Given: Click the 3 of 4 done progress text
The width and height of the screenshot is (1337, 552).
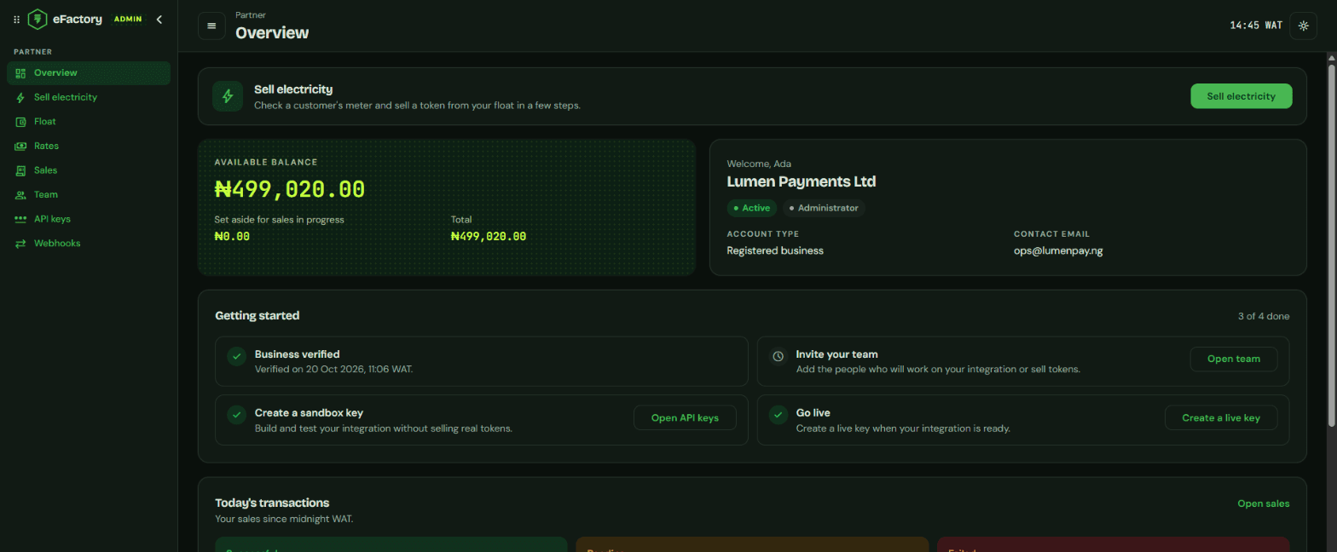Looking at the screenshot, I should point(1264,316).
